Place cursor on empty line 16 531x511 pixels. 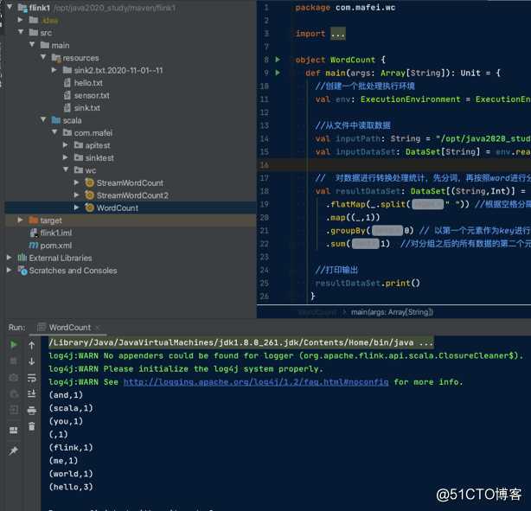[393, 165]
